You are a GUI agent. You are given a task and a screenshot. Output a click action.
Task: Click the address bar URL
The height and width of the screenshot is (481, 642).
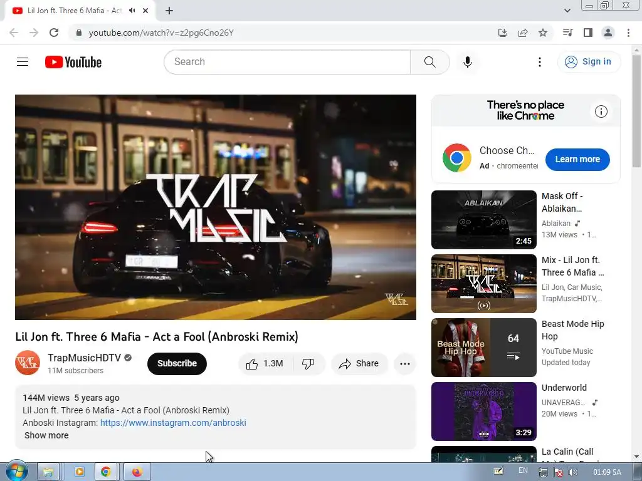click(x=161, y=33)
